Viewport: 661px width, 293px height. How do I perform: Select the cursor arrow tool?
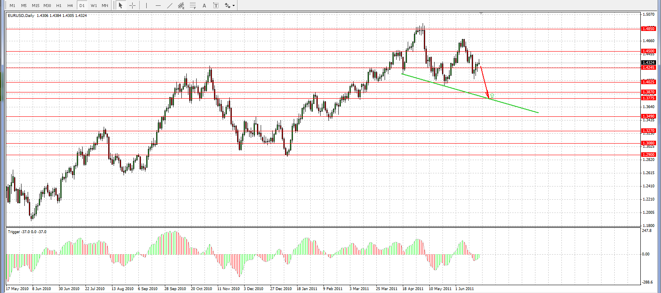point(121,5)
